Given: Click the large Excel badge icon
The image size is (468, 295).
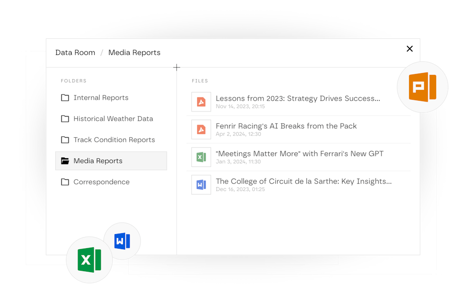Looking at the screenshot, I should [x=89, y=259].
